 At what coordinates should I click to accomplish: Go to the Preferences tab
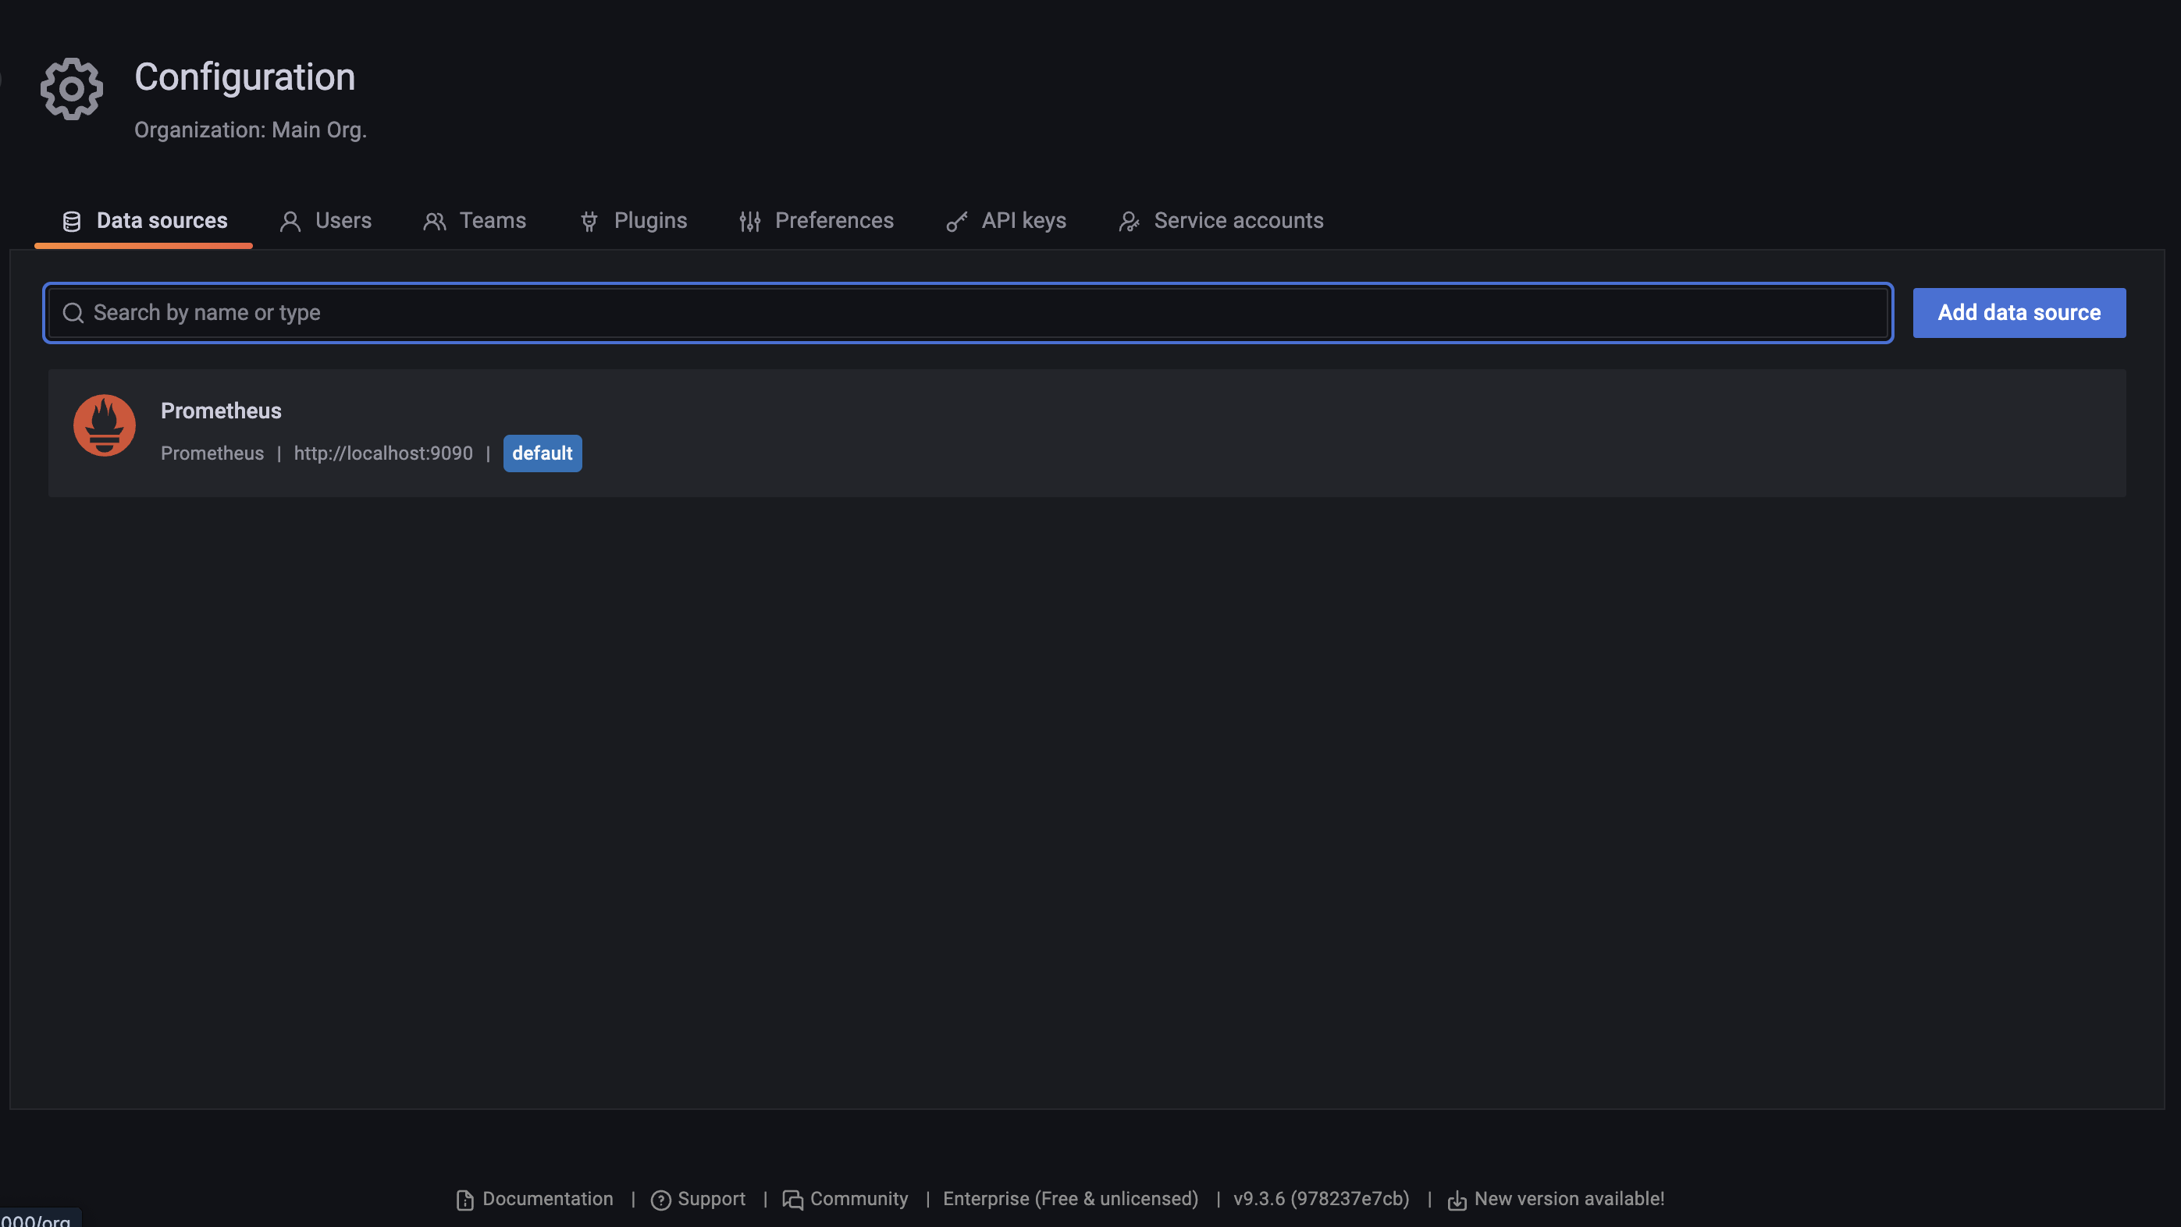click(833, 221)
